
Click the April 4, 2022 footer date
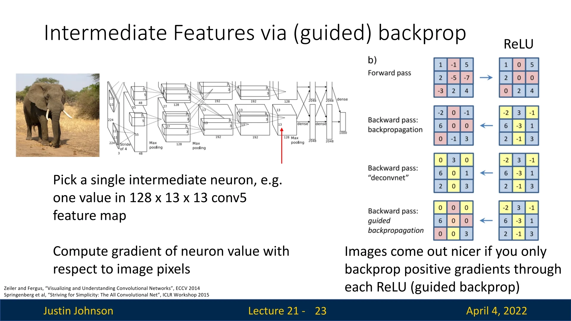point(496,311)
